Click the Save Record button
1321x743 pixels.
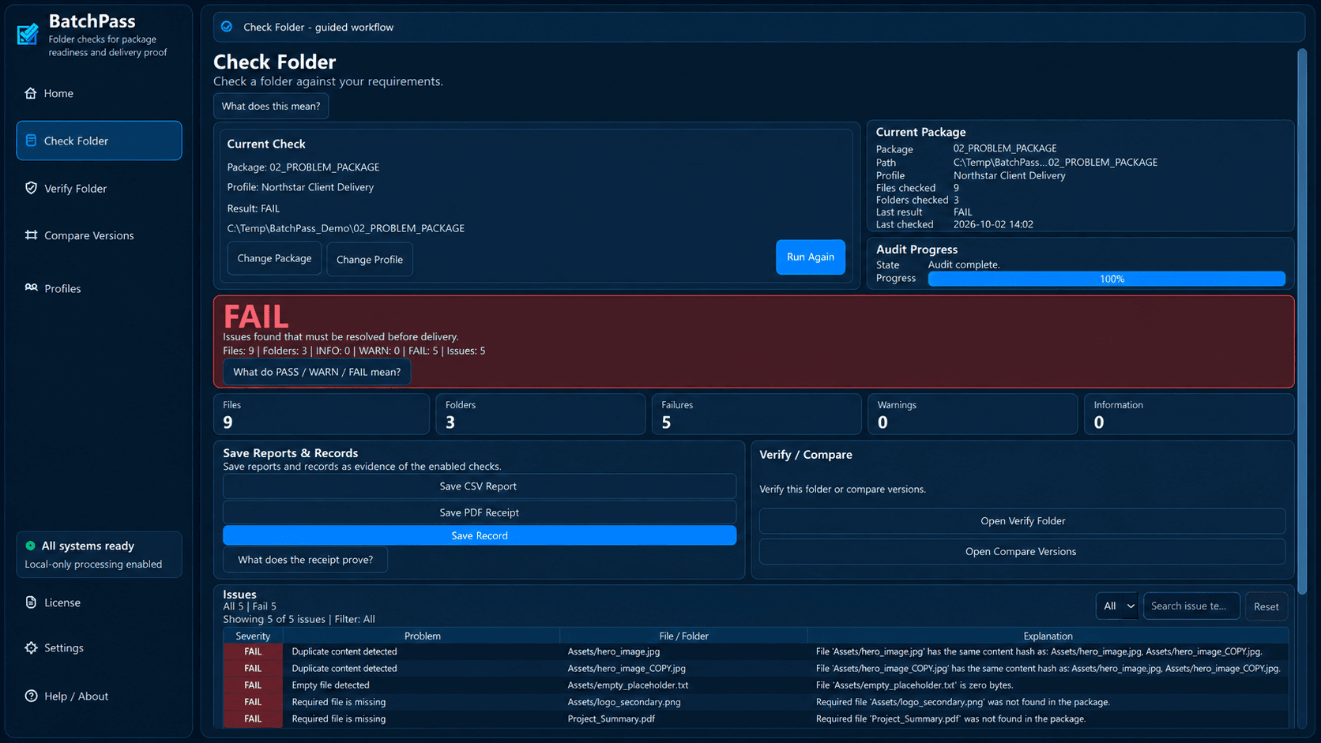tap(480, 535)
